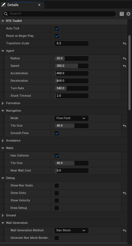Collapse the Debug section

(3, 178)
